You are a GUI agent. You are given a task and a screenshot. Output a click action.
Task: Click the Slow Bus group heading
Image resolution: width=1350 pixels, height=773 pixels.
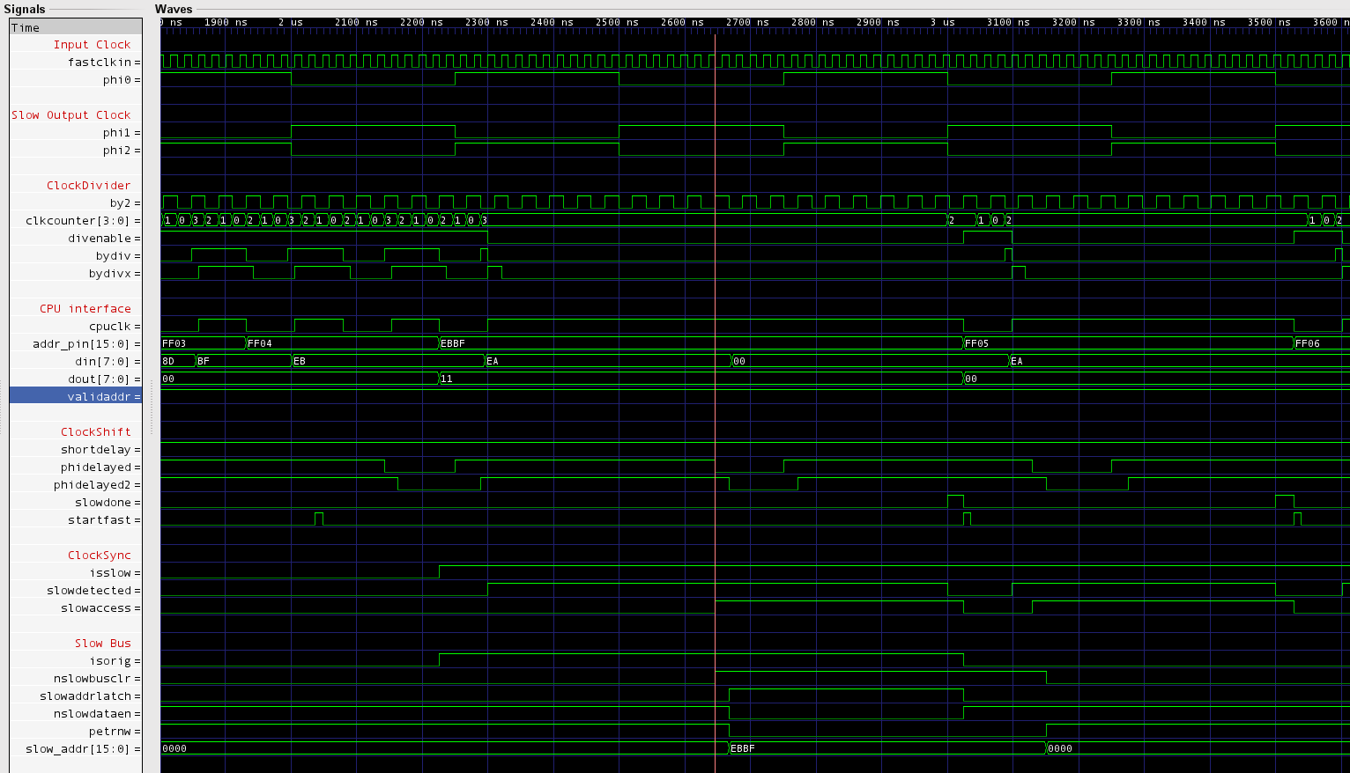click(102, 644)
